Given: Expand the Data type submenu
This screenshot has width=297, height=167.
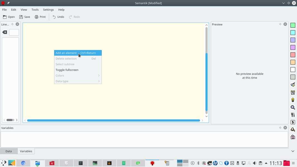Looking at the screenshot, I should tap(78, 81).
